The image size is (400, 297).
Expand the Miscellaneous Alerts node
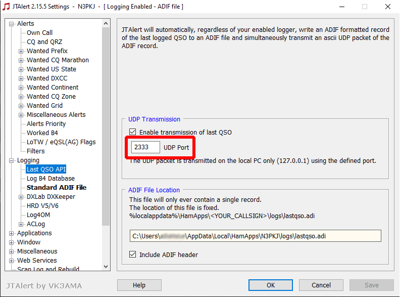pyautogui.click(x=21, y=115)
